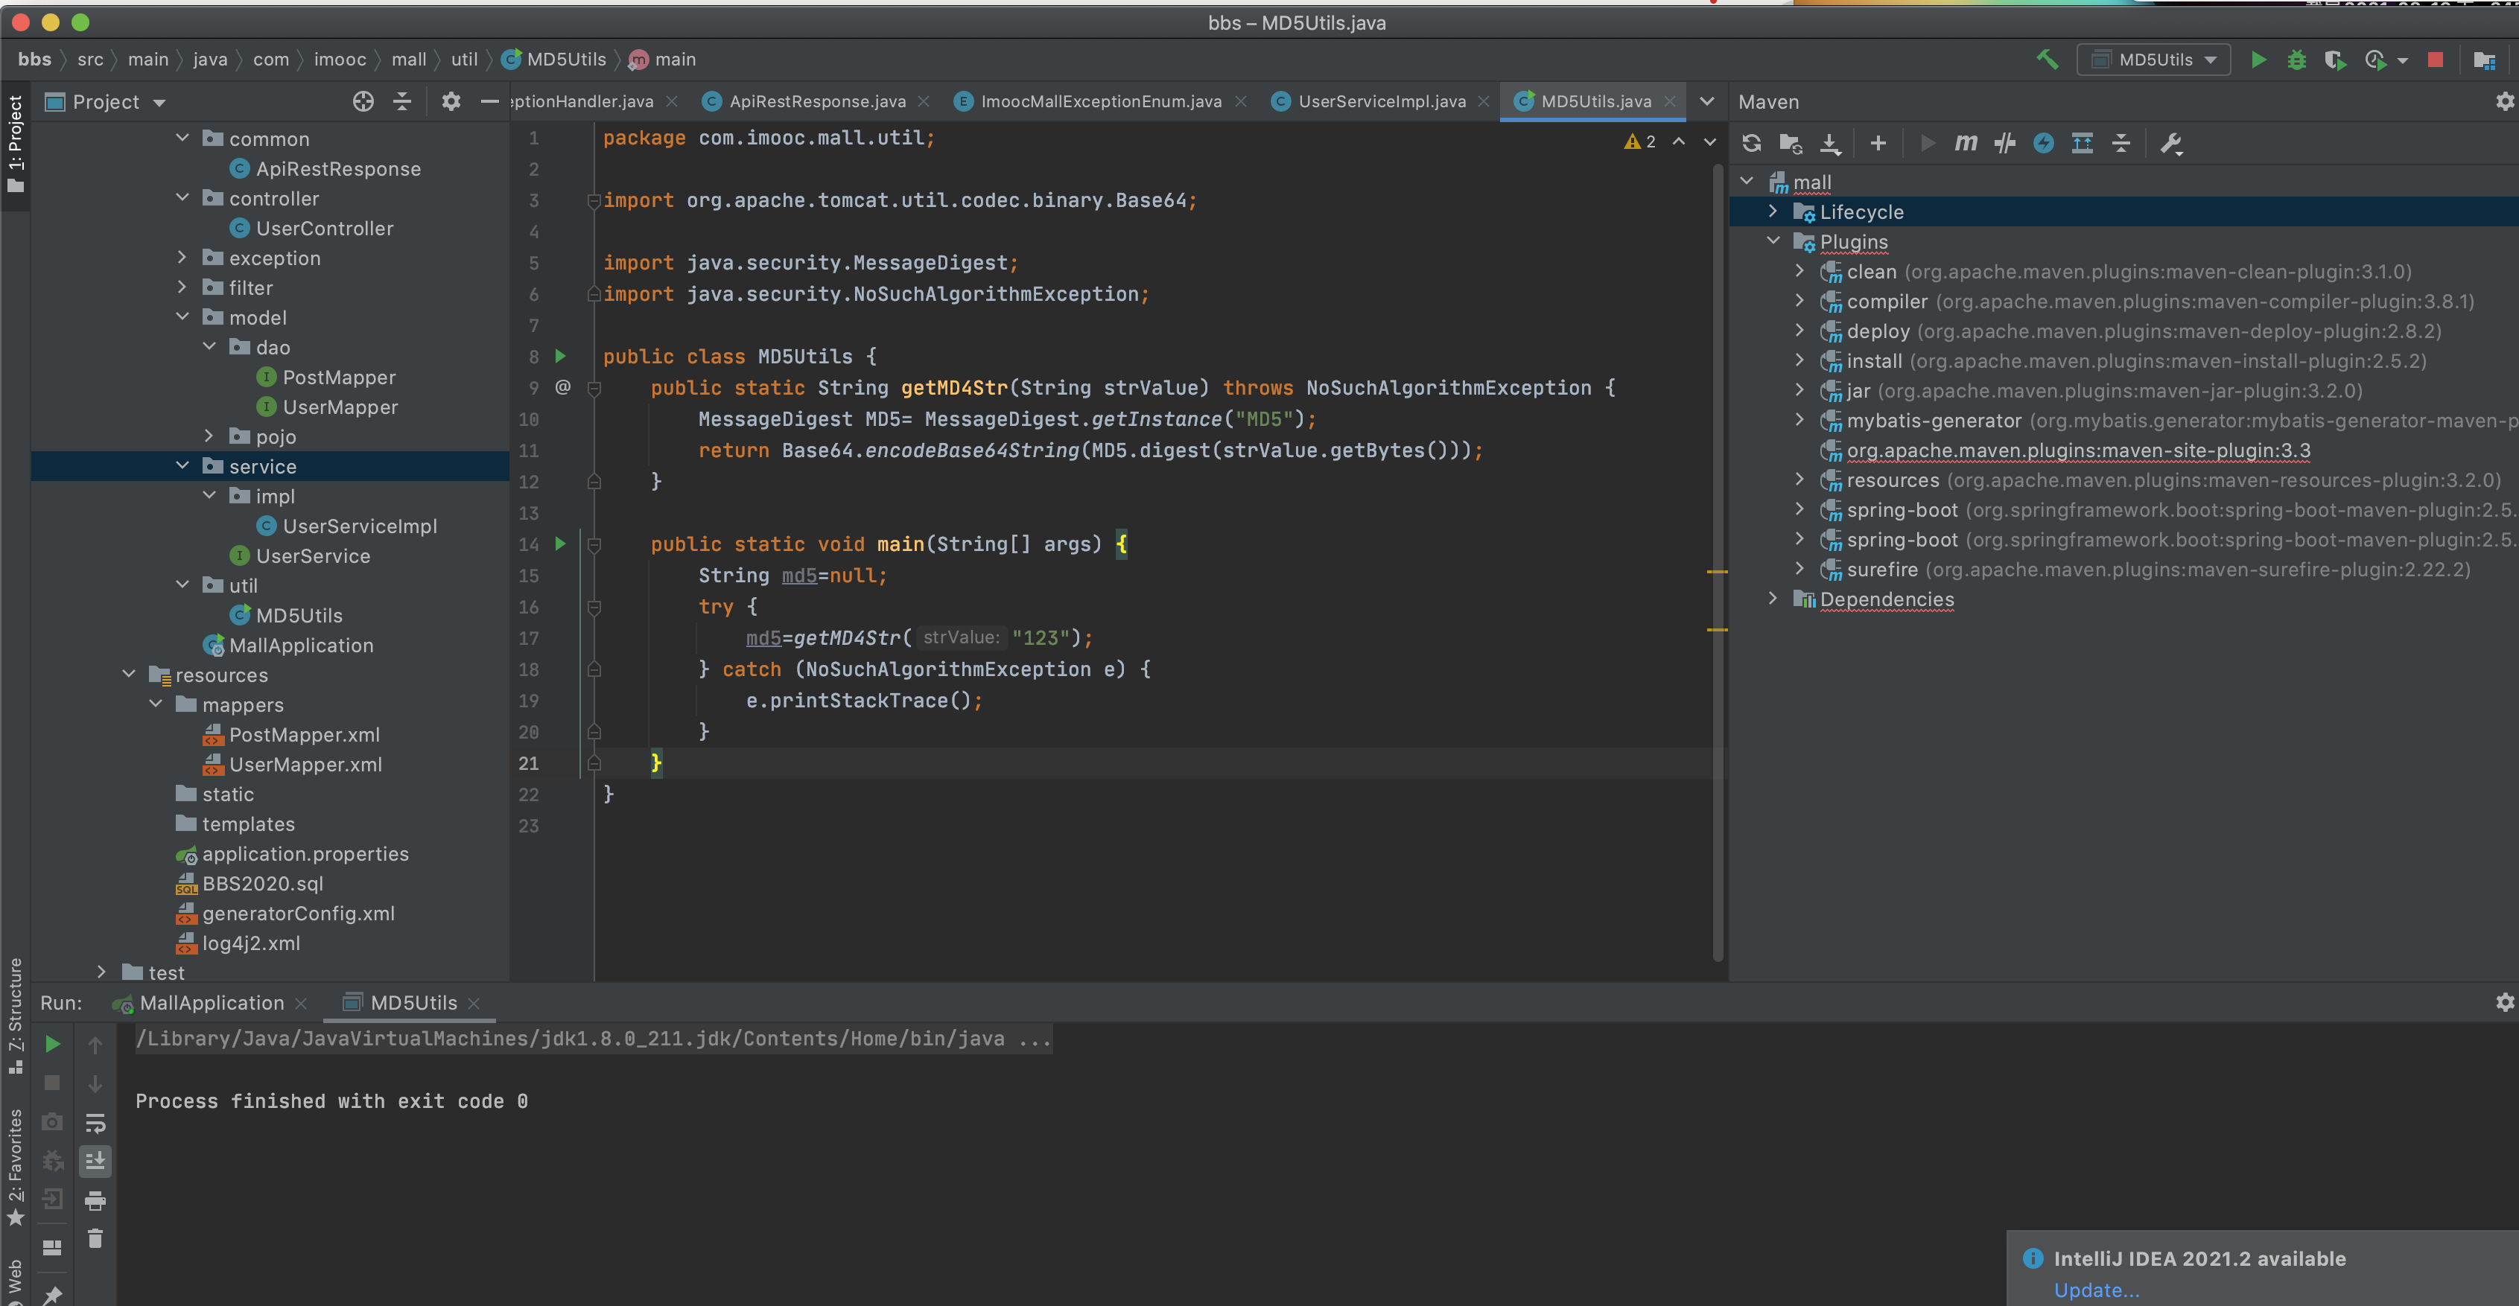This screenshot has height=1306, width=2519.
Task: Open the MD5Utils run configuration dropdown
Action: click(2156, 60)
